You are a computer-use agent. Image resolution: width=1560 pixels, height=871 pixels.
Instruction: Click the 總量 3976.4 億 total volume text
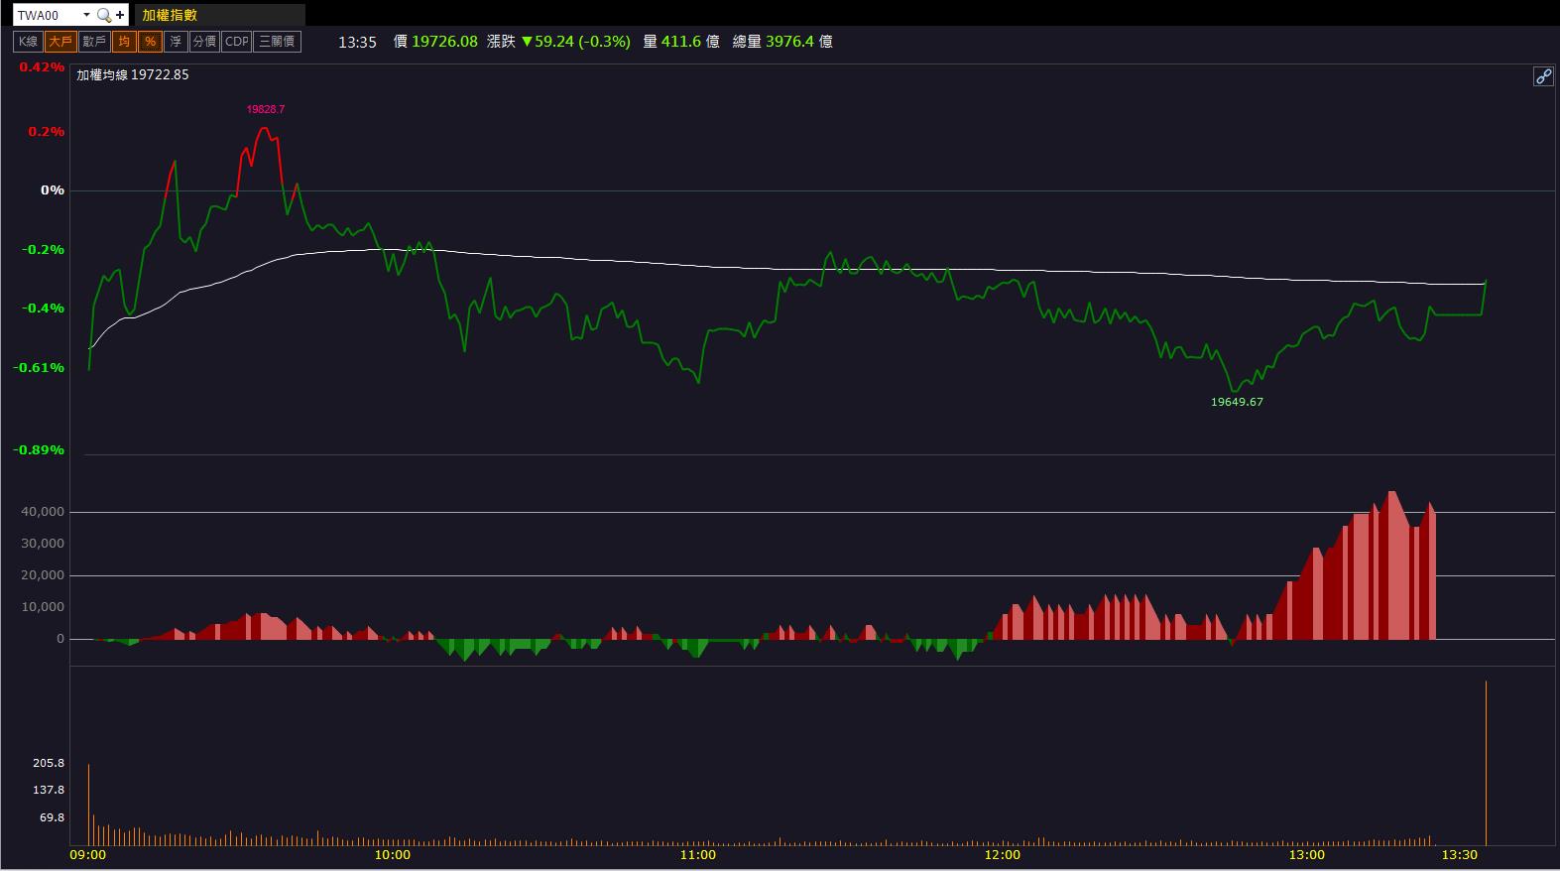pos(782,42)
